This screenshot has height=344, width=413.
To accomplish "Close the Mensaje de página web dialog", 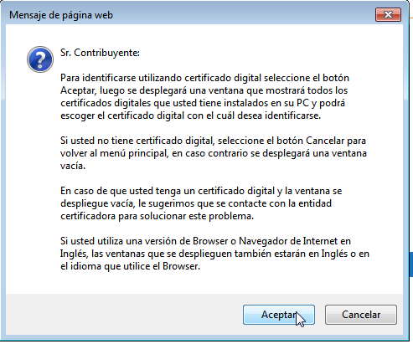I will (388, 14).
